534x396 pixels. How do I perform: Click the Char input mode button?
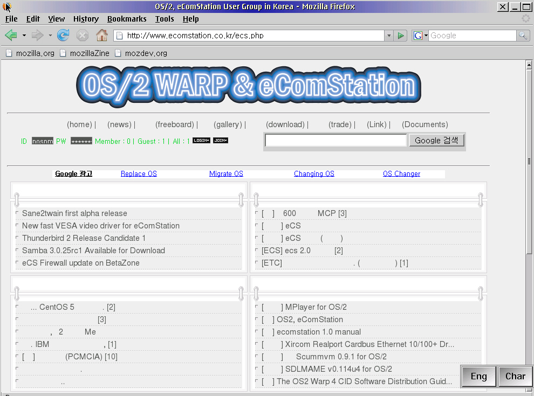point(515,376)
